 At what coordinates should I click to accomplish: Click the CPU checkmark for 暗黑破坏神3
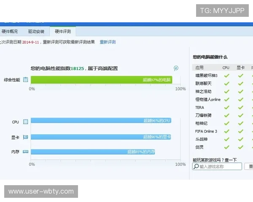pos(227,76)
